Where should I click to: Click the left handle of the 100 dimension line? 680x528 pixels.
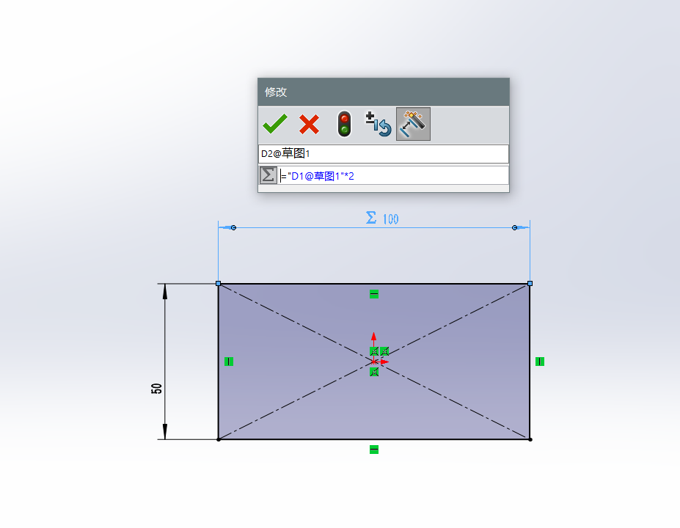(233, 227)
